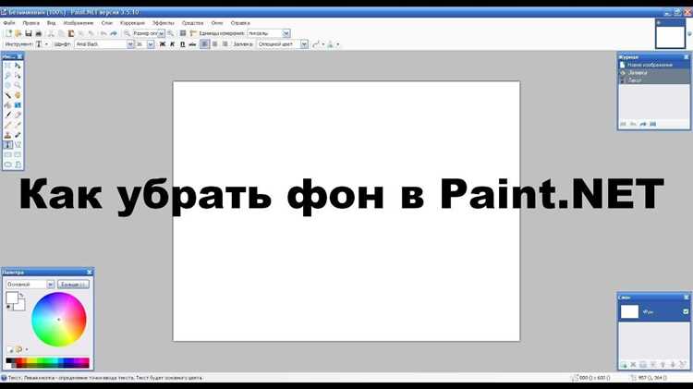Open the Правка menu
The width and height of the screenshot is (693, 389).
tap(30, 23)
